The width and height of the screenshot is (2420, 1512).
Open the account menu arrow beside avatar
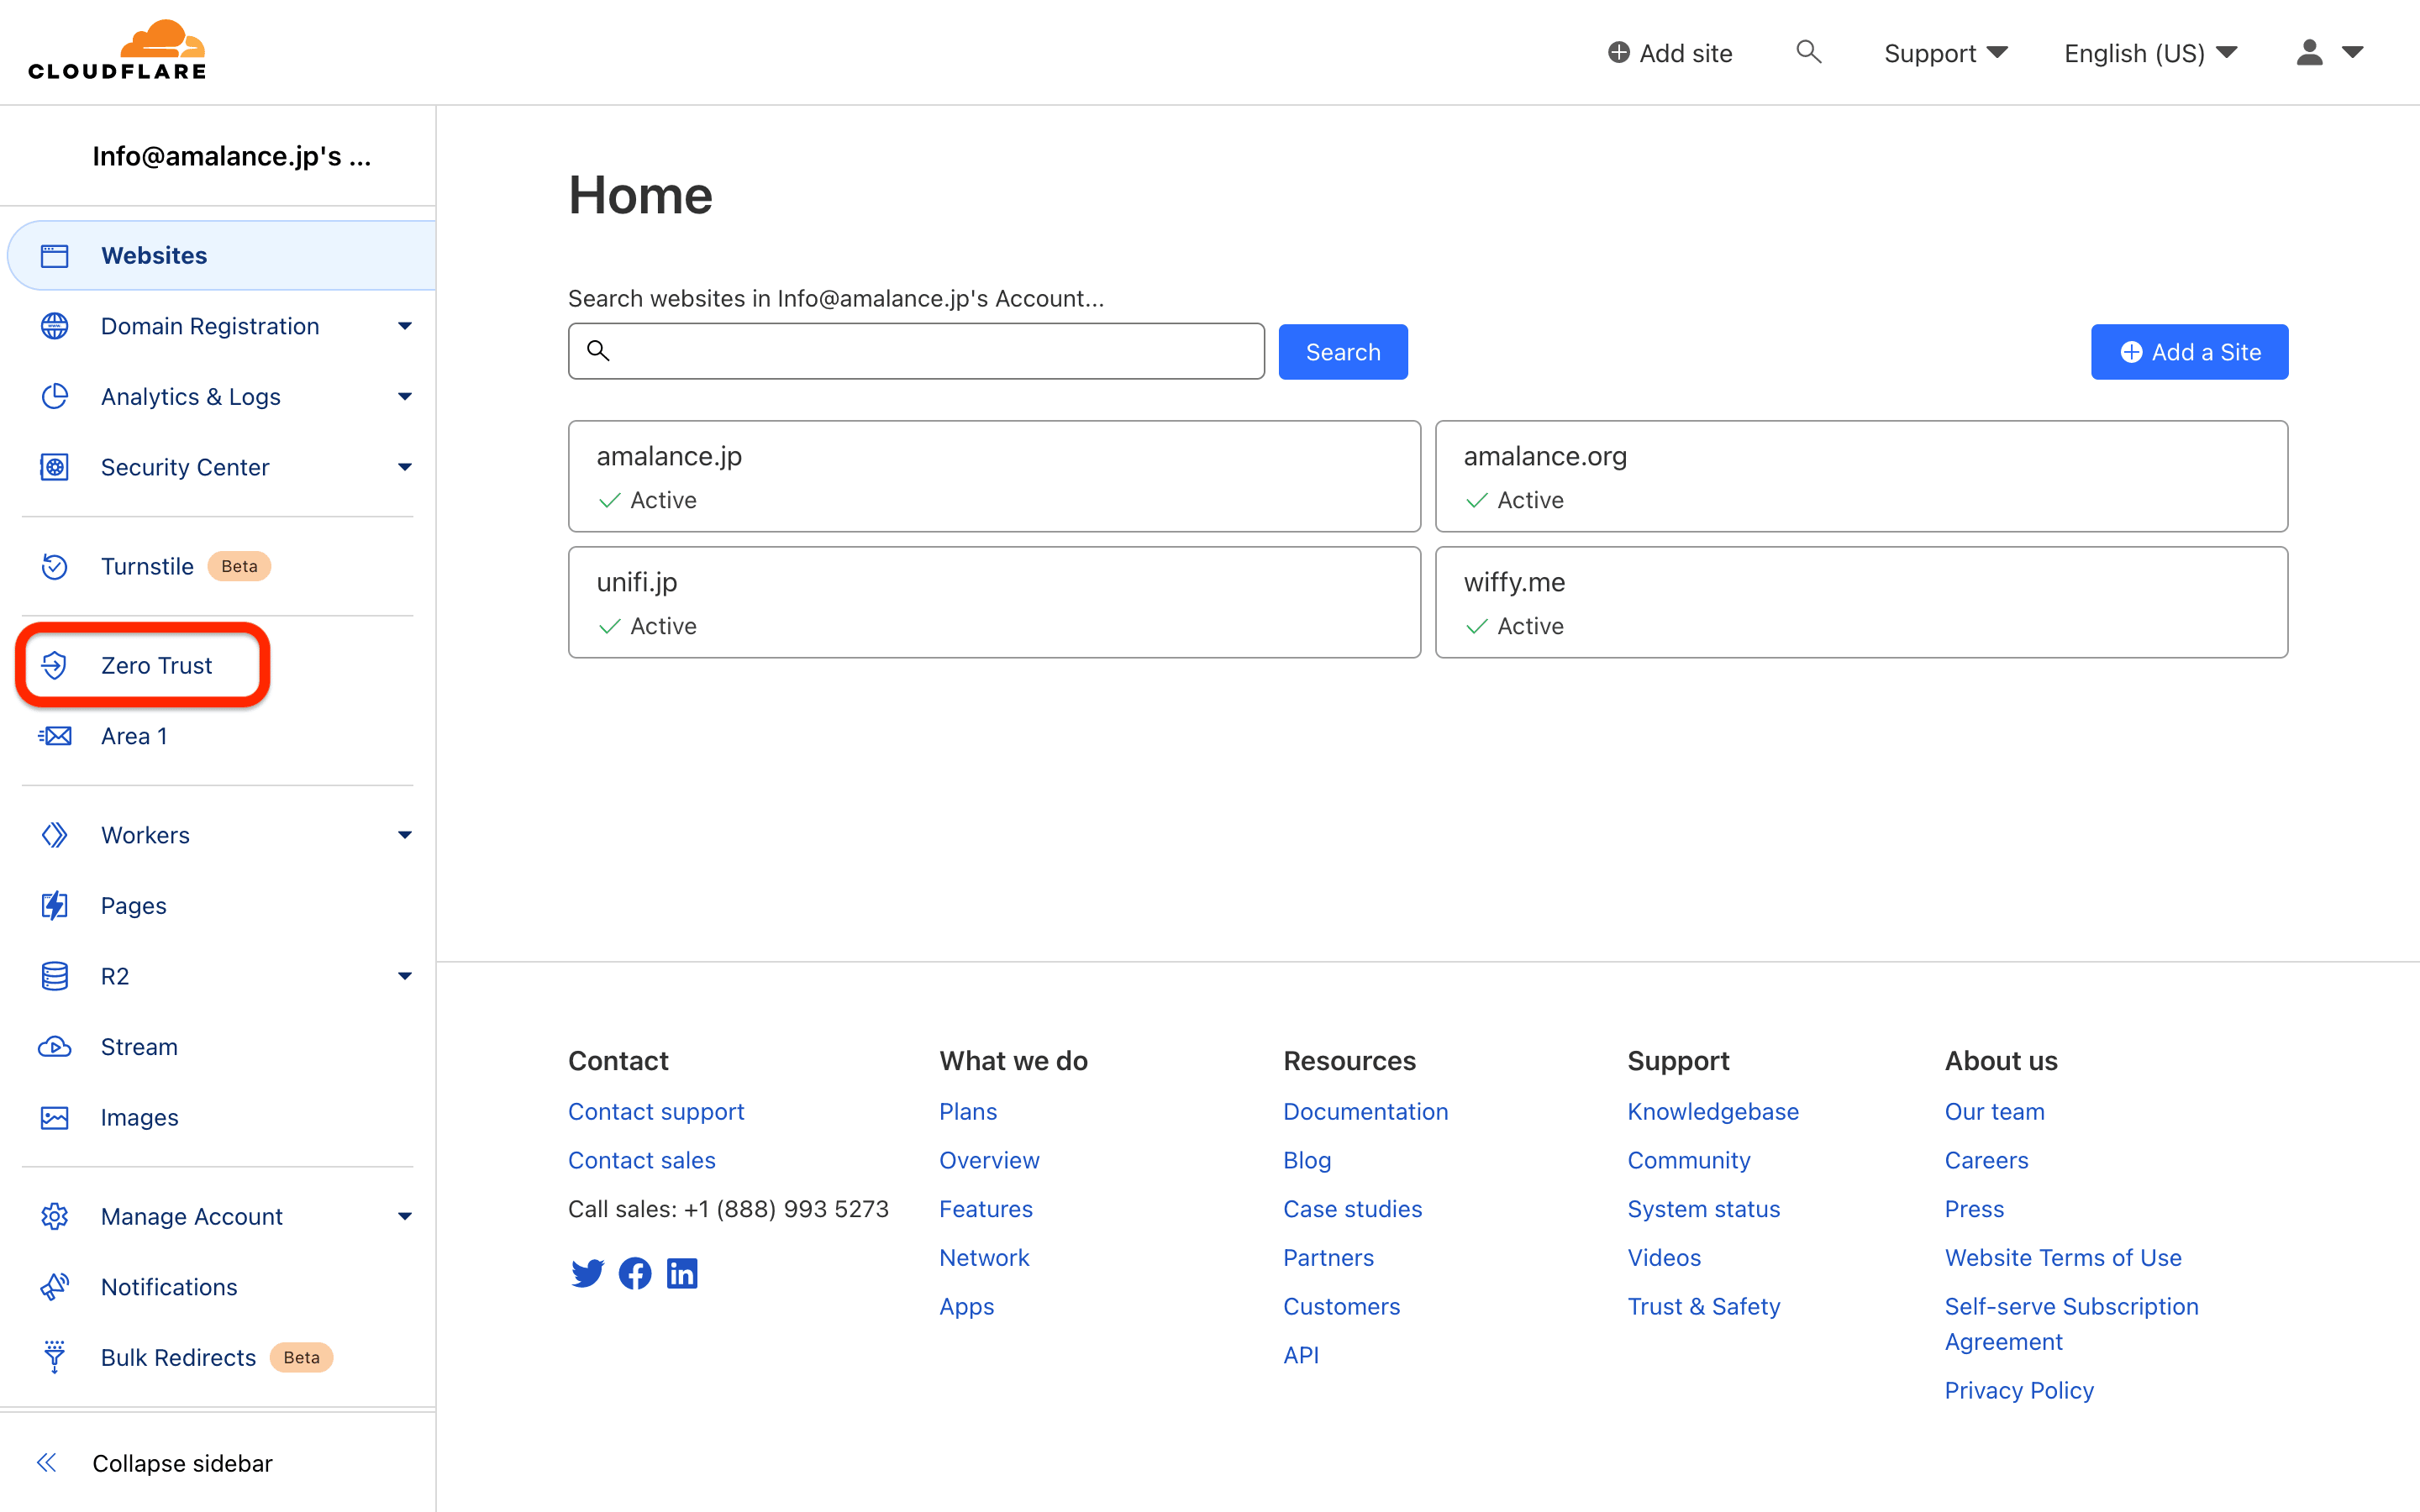pyautogui.click(x=2353, y=52)
